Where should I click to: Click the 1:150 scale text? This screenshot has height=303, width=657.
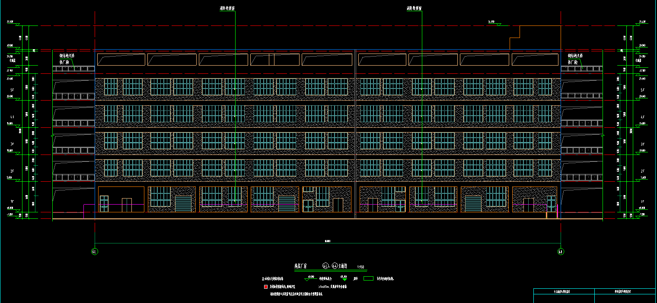[360, 267]
